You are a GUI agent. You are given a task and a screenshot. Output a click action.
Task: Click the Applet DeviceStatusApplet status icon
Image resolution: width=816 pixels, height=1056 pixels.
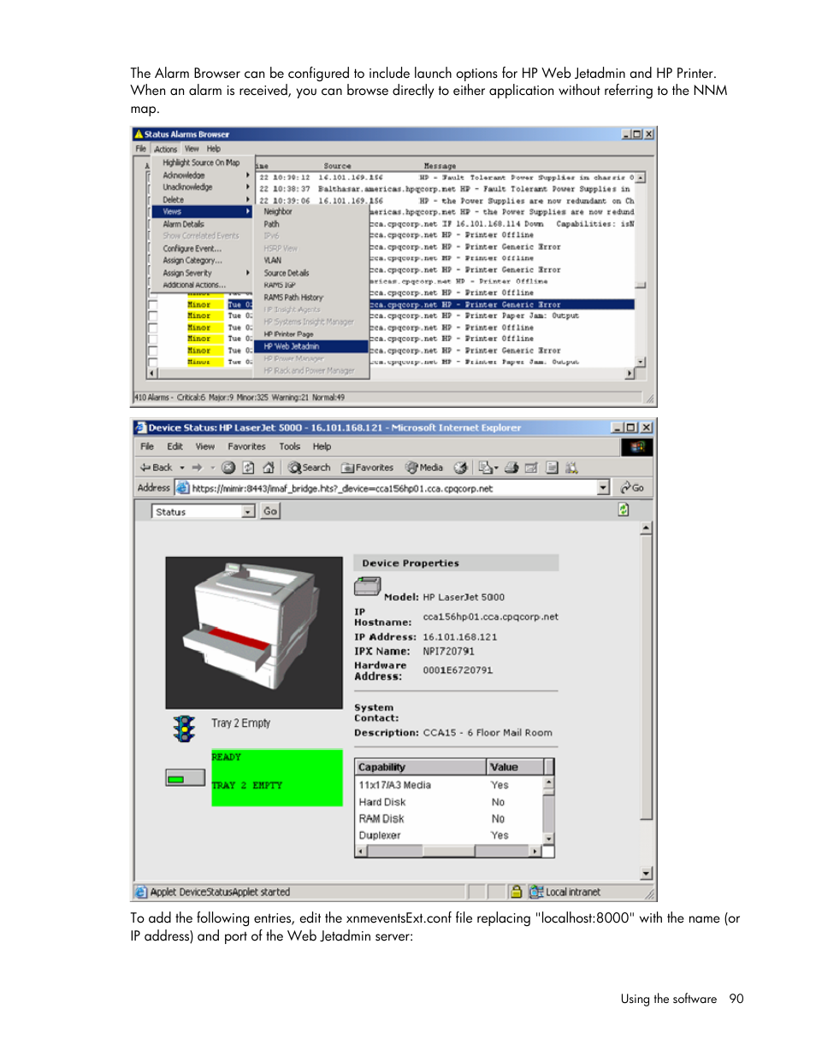[140, 892]
